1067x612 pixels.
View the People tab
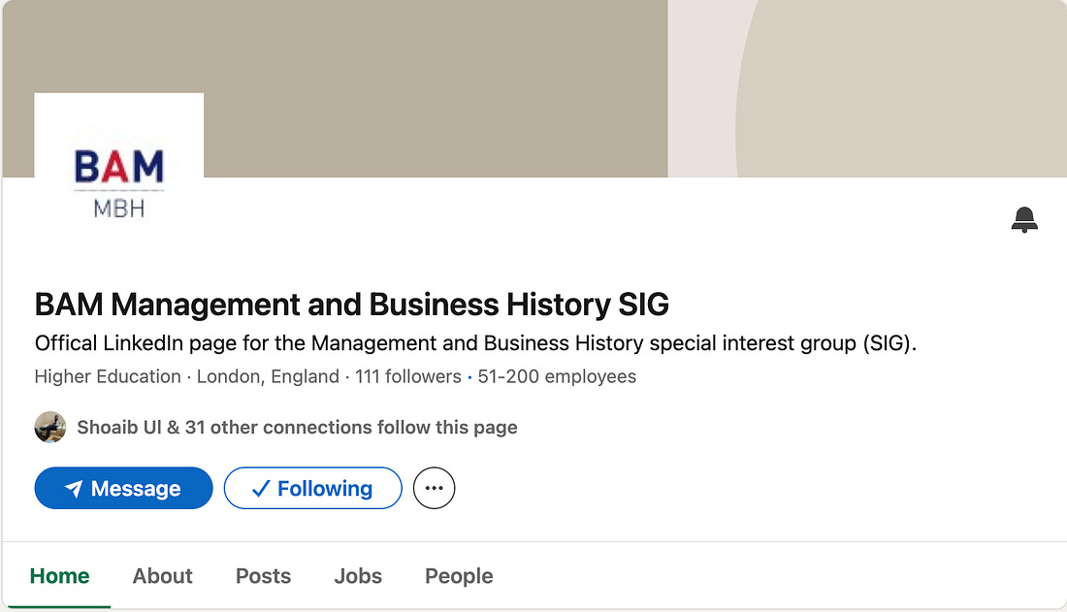coord(459,576)
